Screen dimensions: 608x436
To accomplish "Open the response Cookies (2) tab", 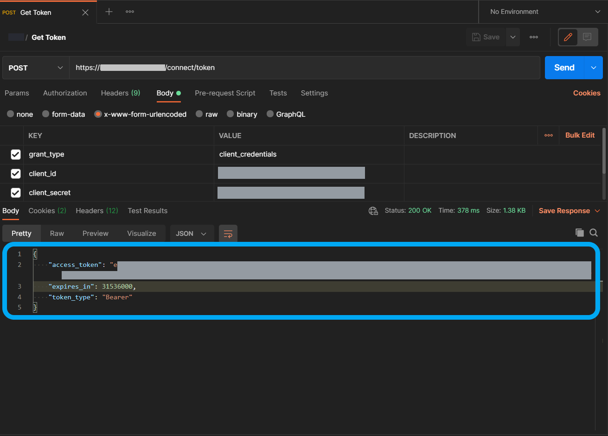I will [47, 211].
